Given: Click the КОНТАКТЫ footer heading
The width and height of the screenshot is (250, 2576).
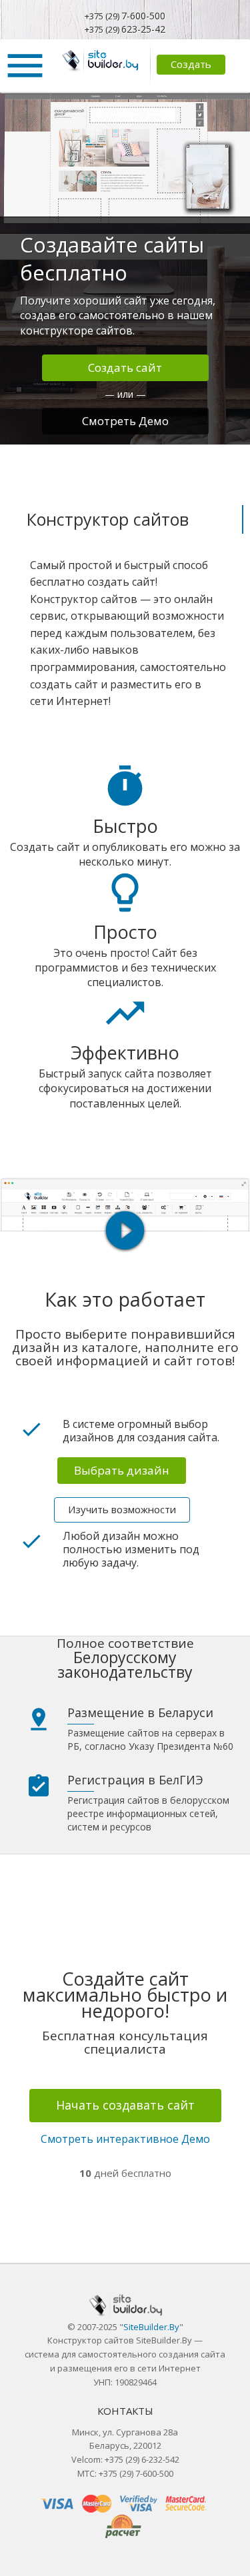Looking at the screenshot, I should (x=125, y=2411).
